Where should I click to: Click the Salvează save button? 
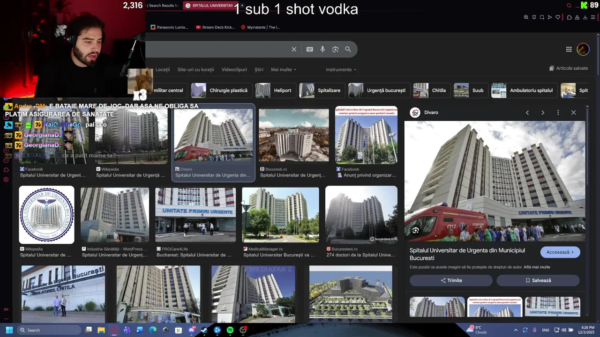tap(538, 280)
